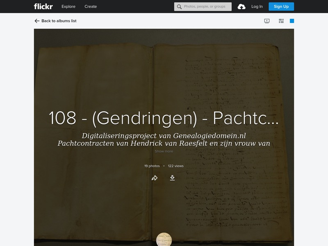Download the album with the download icon
The height and width of the screenshot is (246, 328).
click(x=172, y=178)
